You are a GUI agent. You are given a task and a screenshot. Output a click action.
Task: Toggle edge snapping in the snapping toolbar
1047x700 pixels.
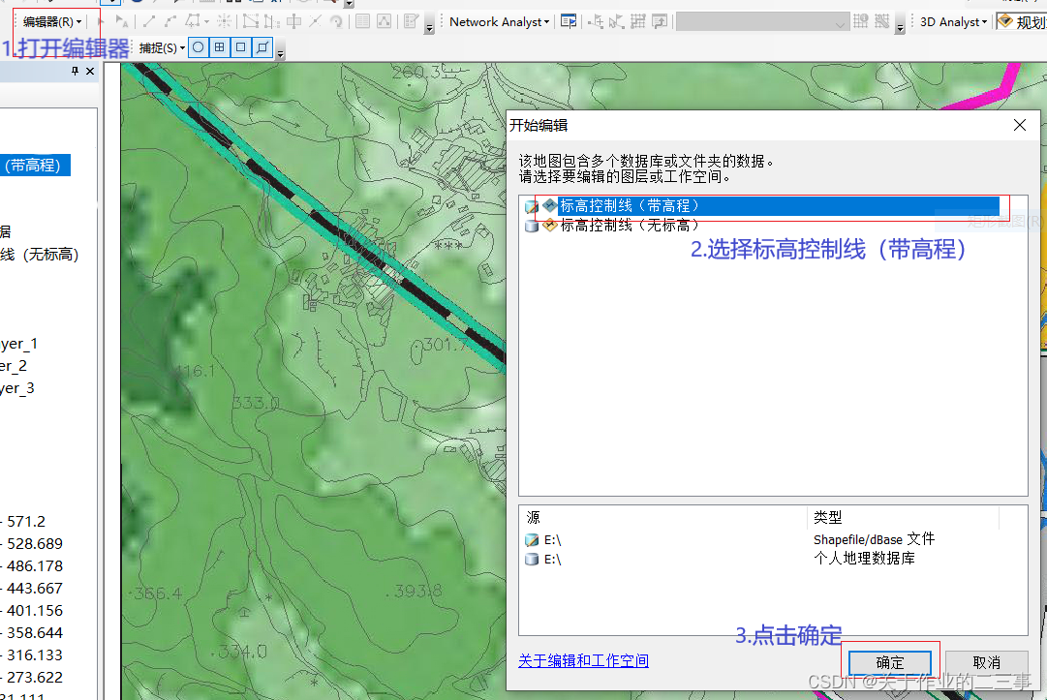point(261,46)
